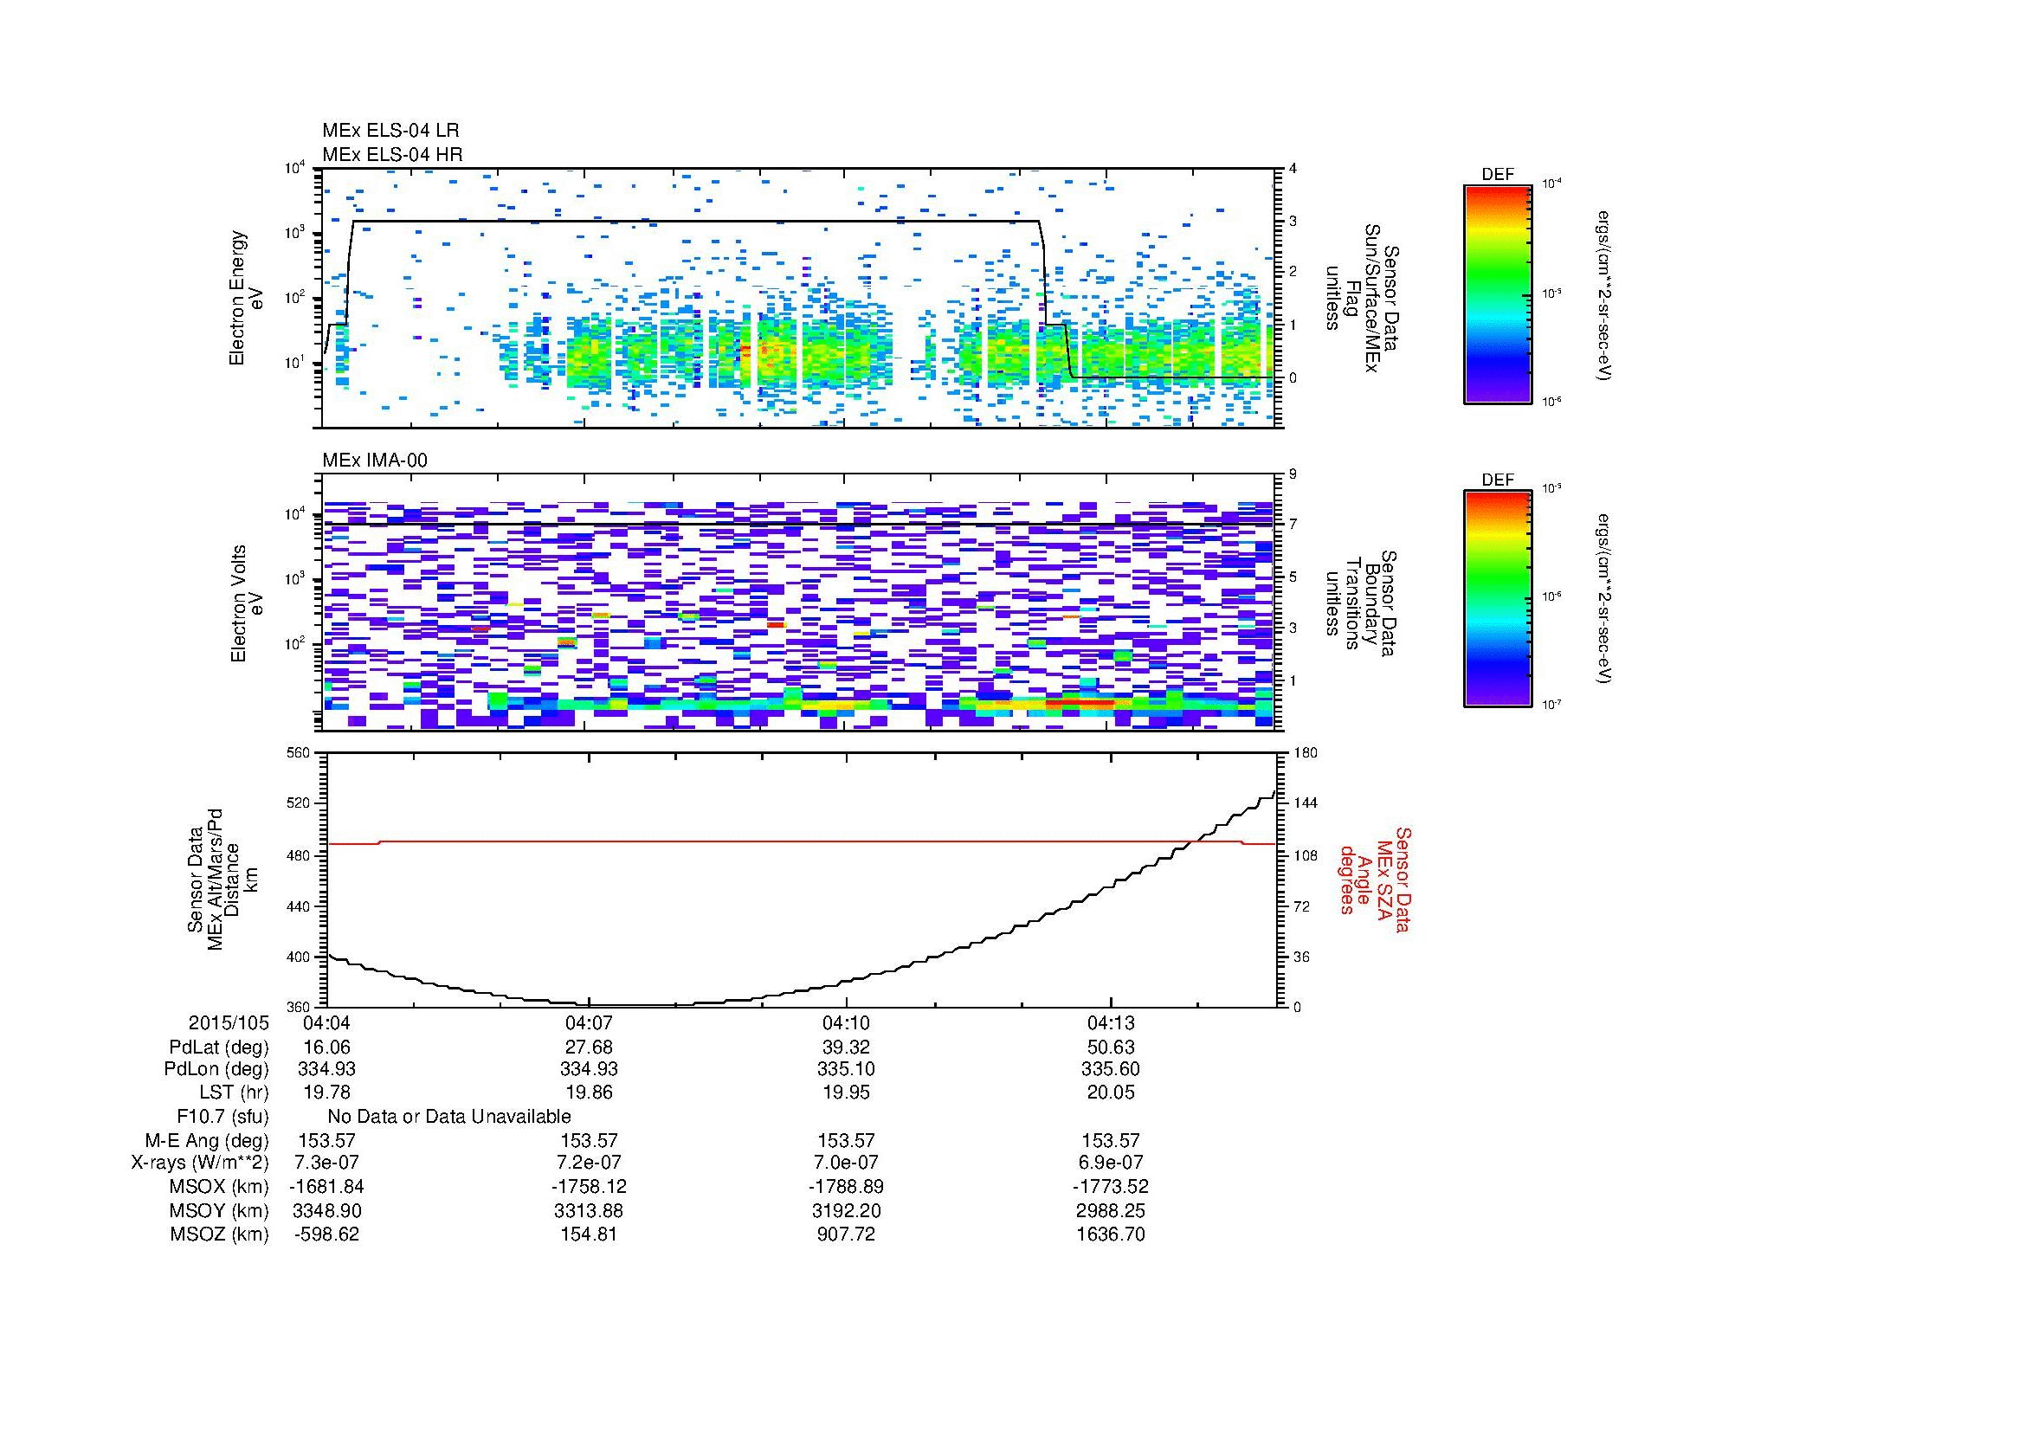Click LST value 19.95
This screenshot has width=2025, height=1431.
(x=847, y=1093)
